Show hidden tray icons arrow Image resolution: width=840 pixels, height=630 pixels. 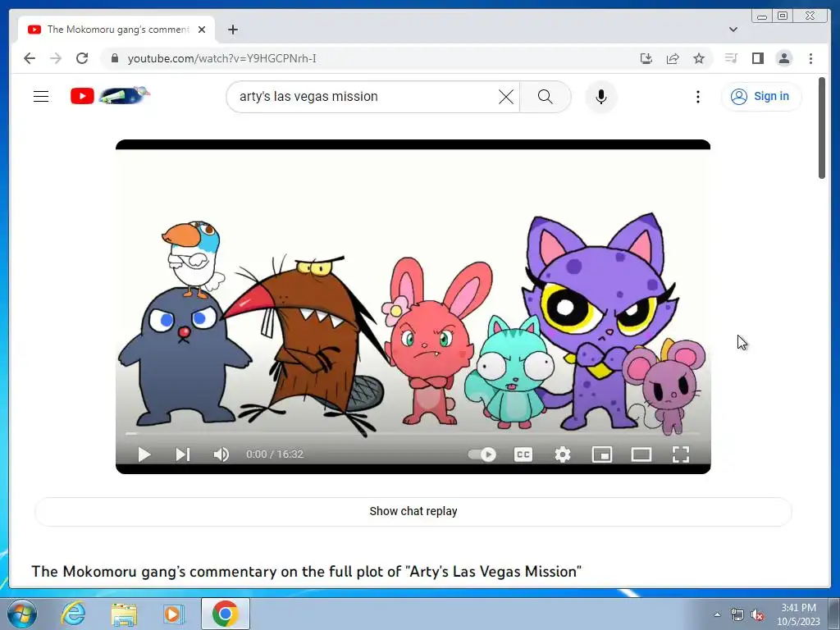[717, 614]
